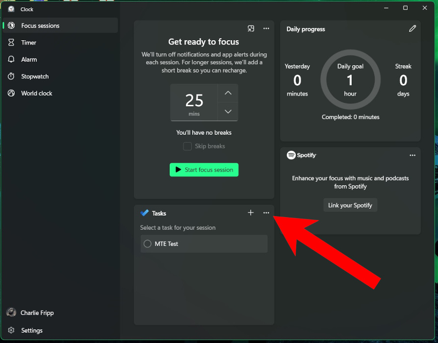The image size is (438, 343).
Task: Pop out the focus session panel
Action: (251, 28)
